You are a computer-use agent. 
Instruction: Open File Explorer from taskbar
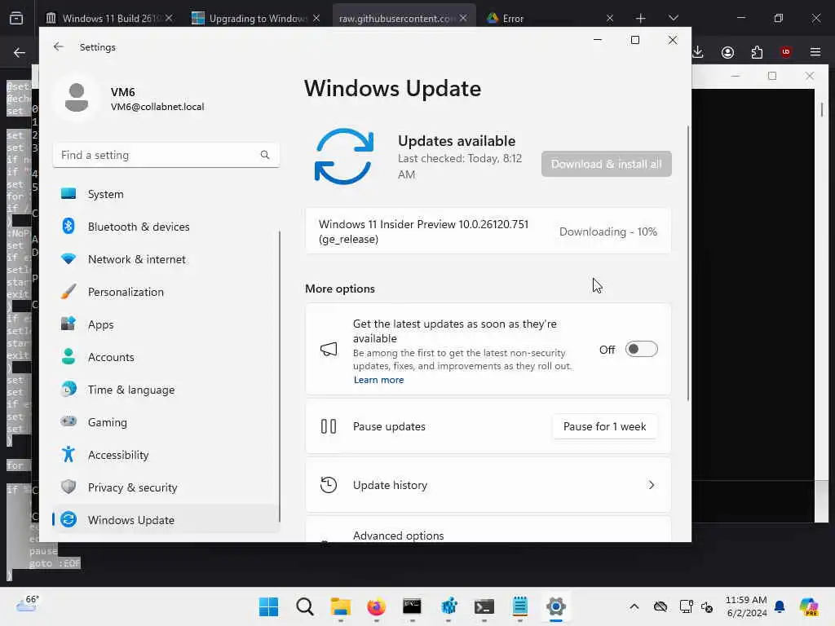pos(341,606)
